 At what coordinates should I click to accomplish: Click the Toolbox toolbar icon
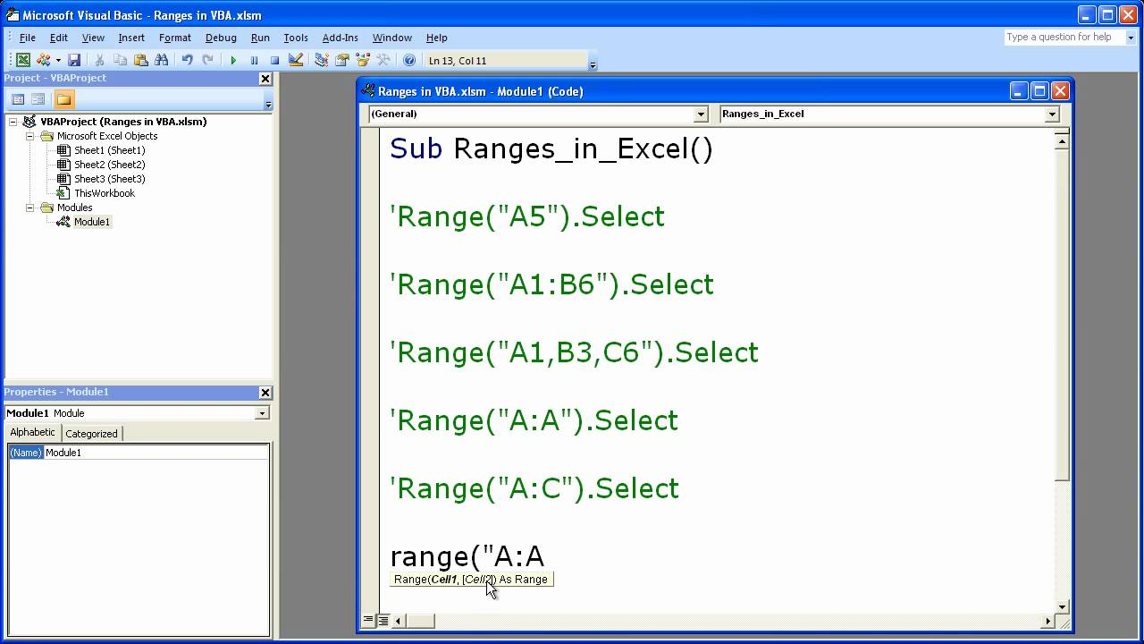pyautogui.click(x=383, y=60)
